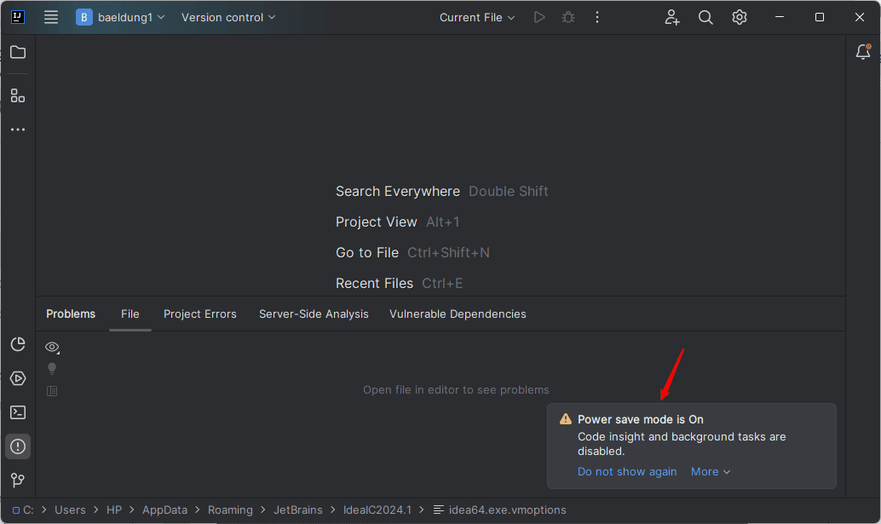Open the Structure tool window icon
The width and height of the screenshot is (881, 524).
18,96
